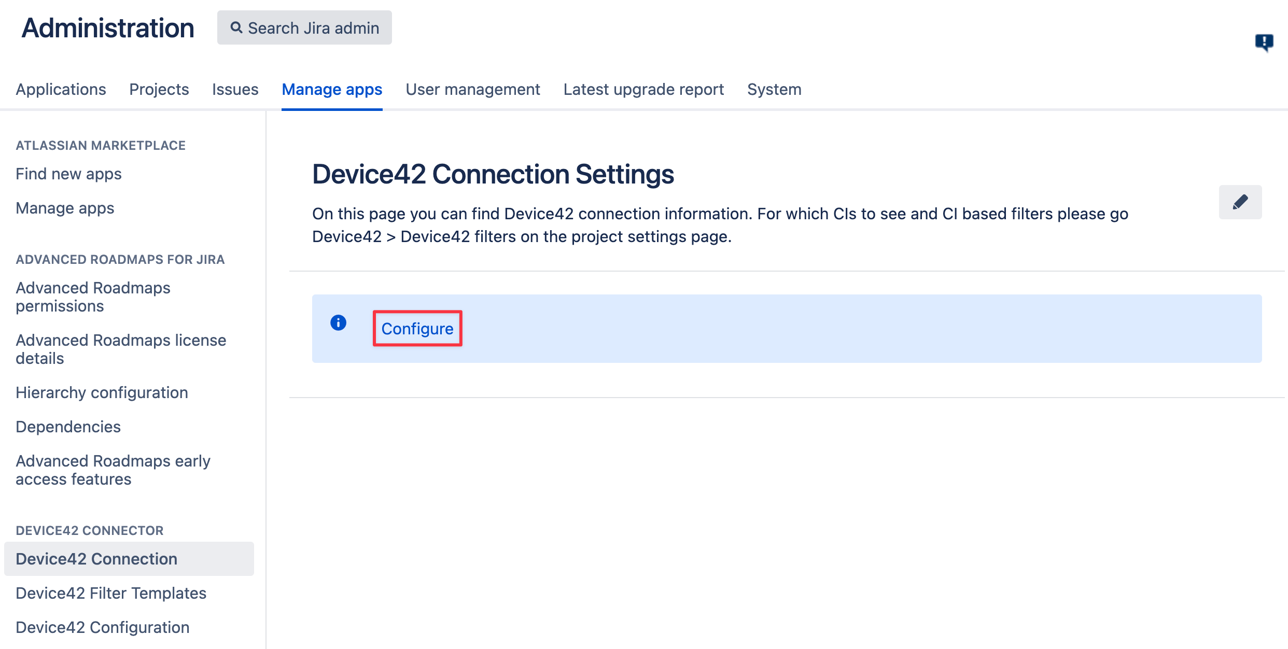Open the Projects admin tab
The height and width of the screenshot is (649, 1288).
coord(159,89)
